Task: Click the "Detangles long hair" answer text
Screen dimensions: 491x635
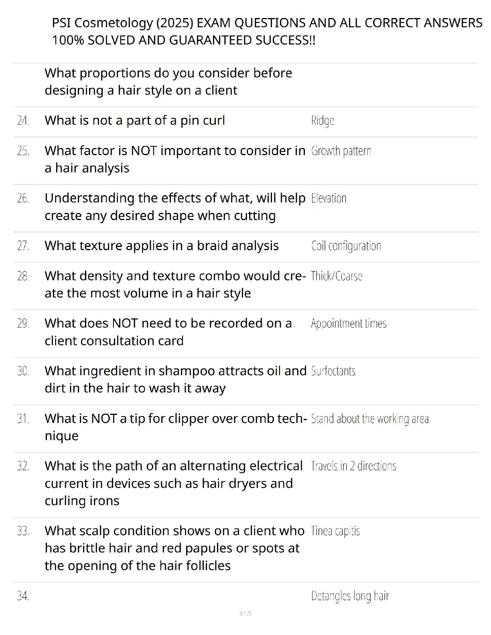Action: 350,596
